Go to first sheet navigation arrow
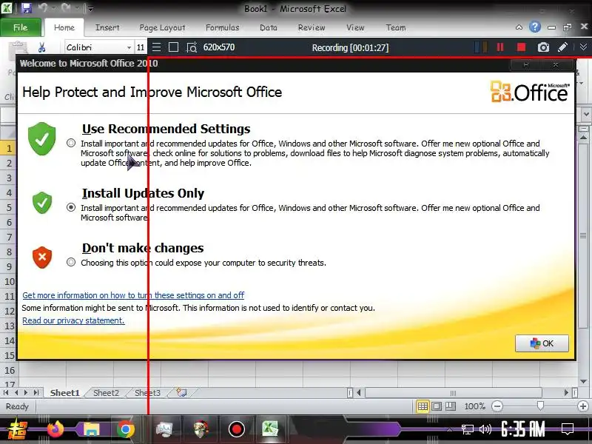This screenshot has height=444, width=592. (6, 393)
